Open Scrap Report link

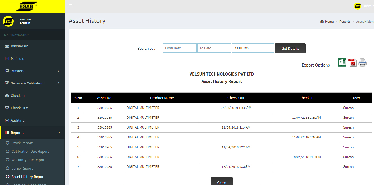[22, 168]
